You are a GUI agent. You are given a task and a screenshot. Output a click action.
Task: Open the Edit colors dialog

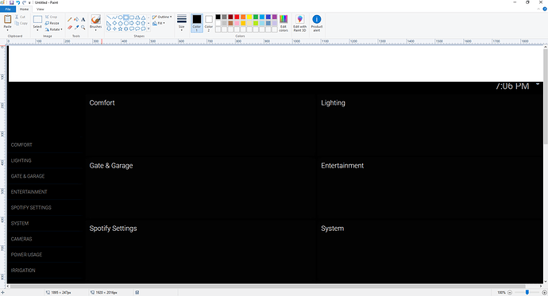pos(284,23)
